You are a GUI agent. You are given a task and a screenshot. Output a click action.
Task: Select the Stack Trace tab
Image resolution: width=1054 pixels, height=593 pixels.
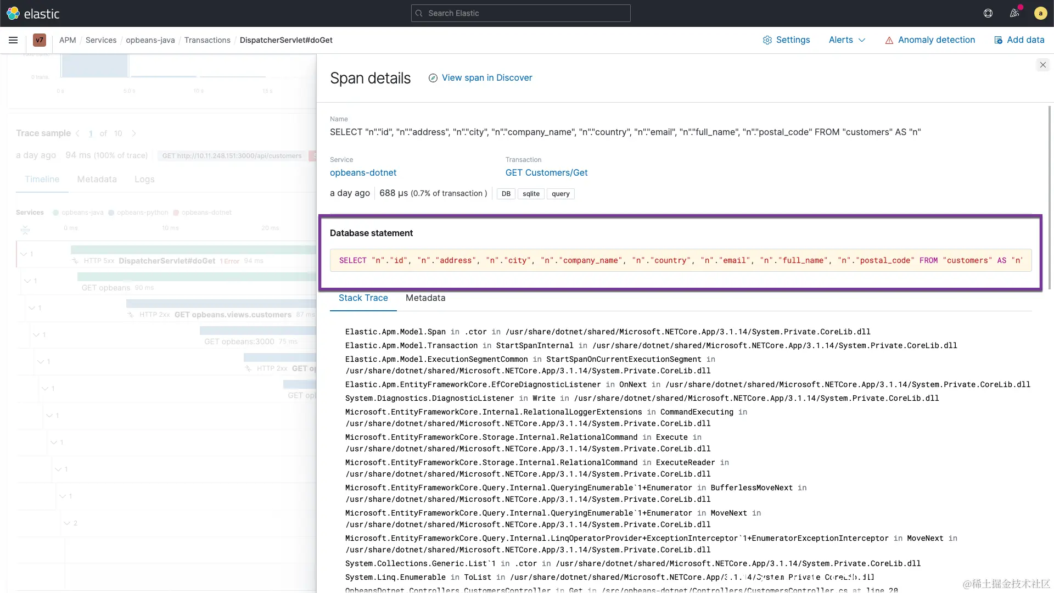[363, 298]
